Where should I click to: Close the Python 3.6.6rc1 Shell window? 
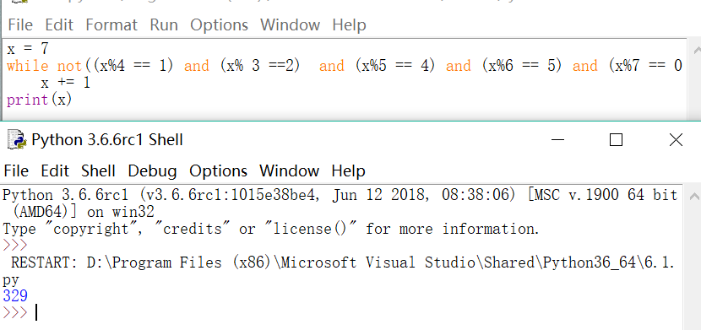(x=676, y=140)
